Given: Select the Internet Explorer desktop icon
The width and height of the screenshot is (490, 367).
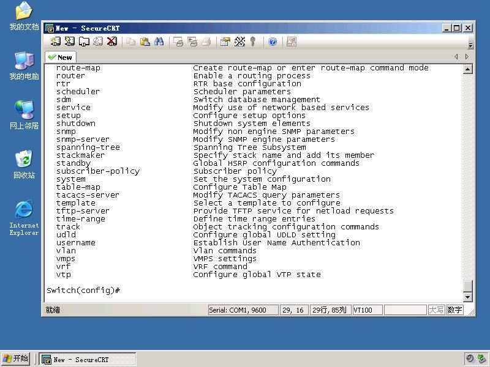Looking at the screenshot, I should pos(24,218).
